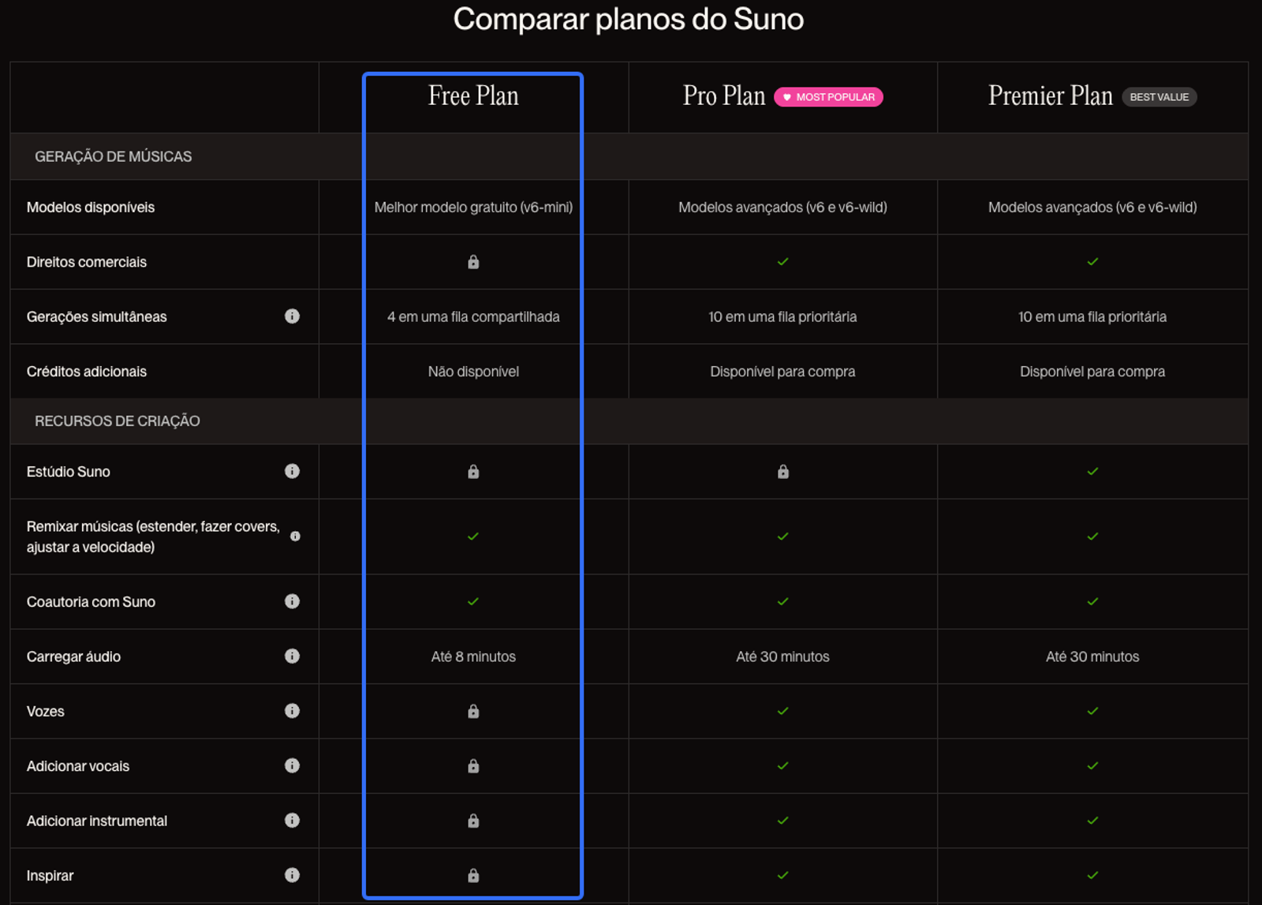Screen dimensions: 1262x905
Task: Click the Free Plan lock for Adicionar vocais
Action: pos(473,766)
